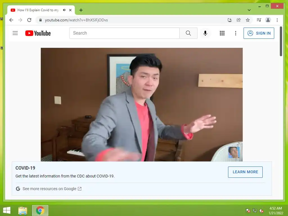Click the SIGN IN button
The height and width of the screenshot is (216, 288).
coord(259,33)
